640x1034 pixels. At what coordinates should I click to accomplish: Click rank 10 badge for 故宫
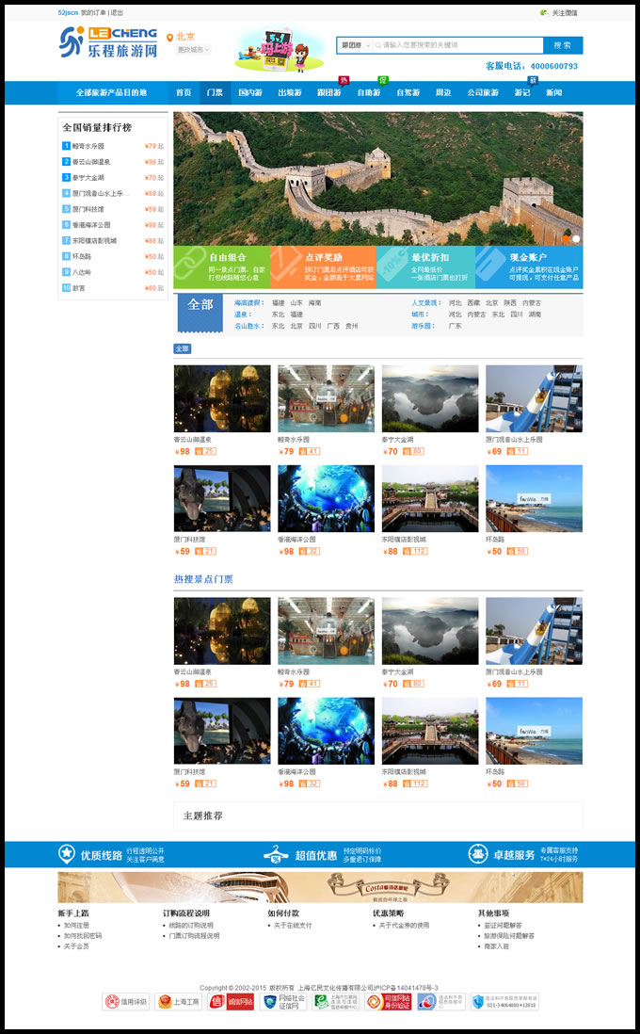pyautogui.click(x=66, y=288)
